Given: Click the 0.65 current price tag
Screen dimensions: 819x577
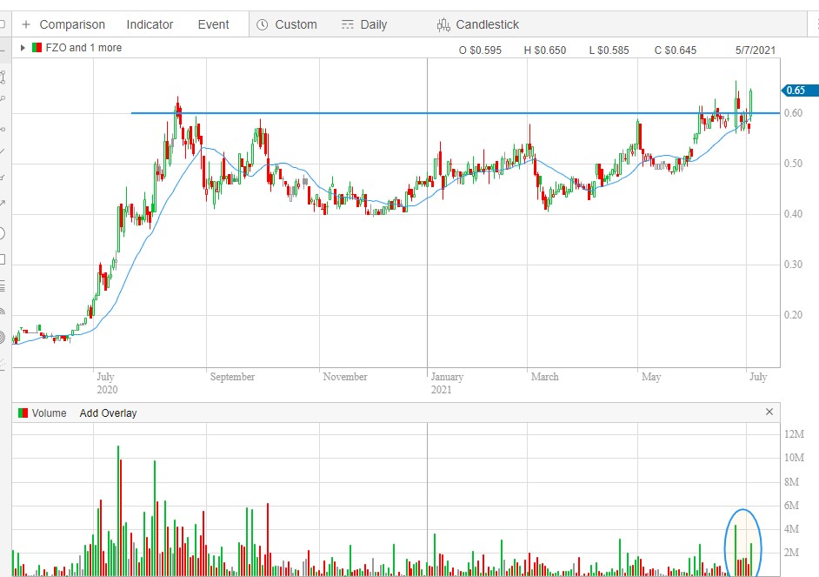Looking at the screenshot, I should point(799,91).
